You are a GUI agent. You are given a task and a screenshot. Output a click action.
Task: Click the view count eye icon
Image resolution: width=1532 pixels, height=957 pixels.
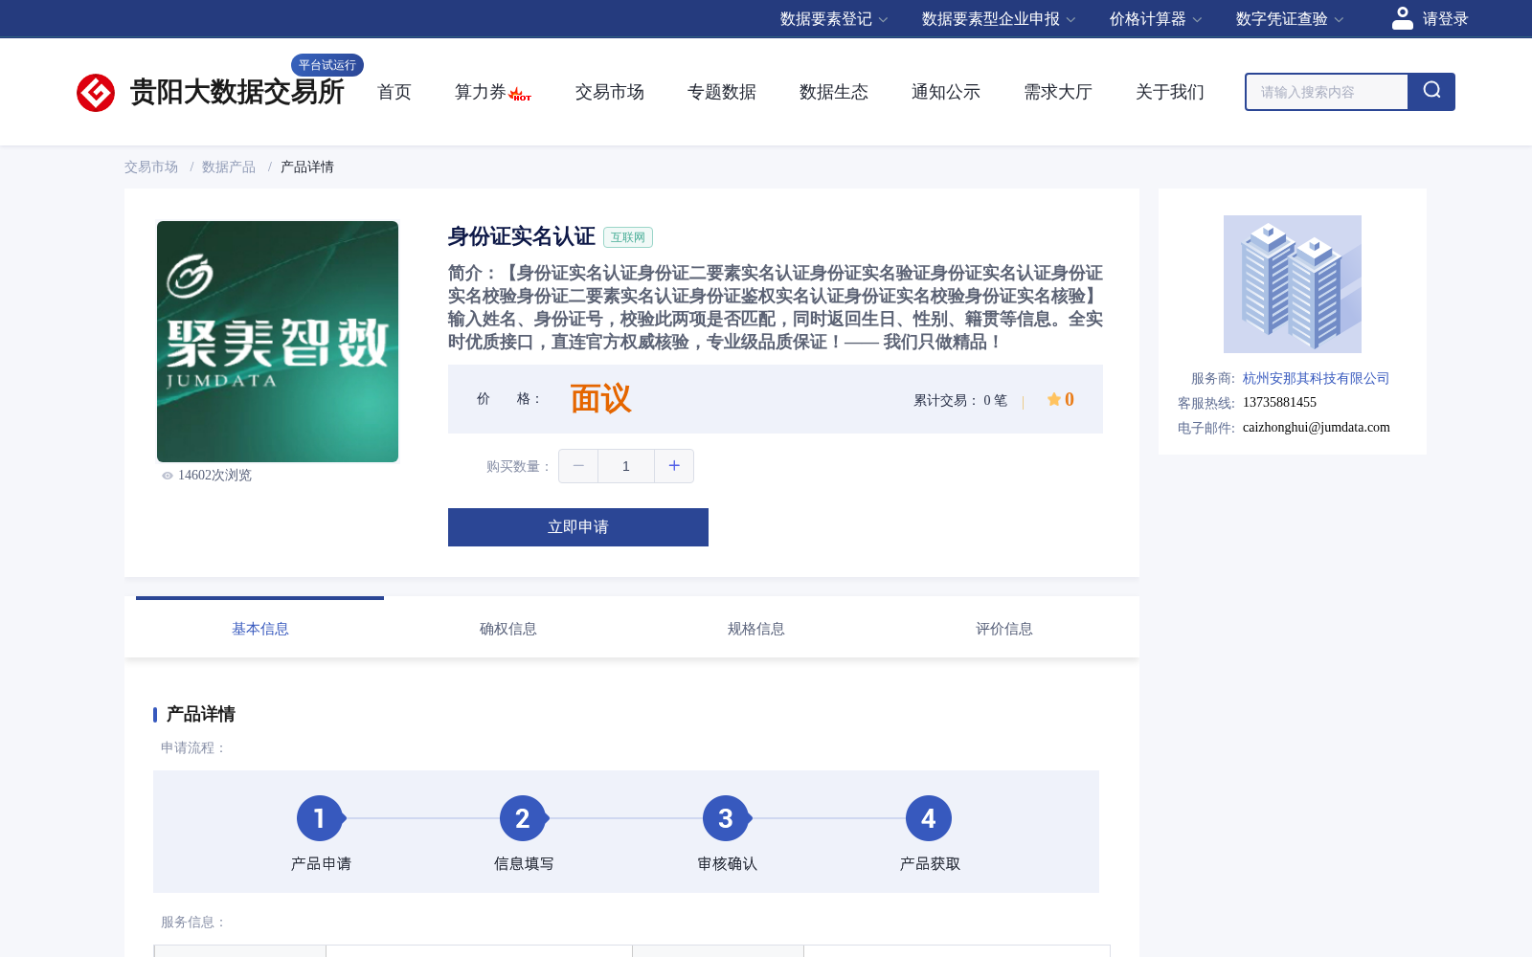pos(168,476)
